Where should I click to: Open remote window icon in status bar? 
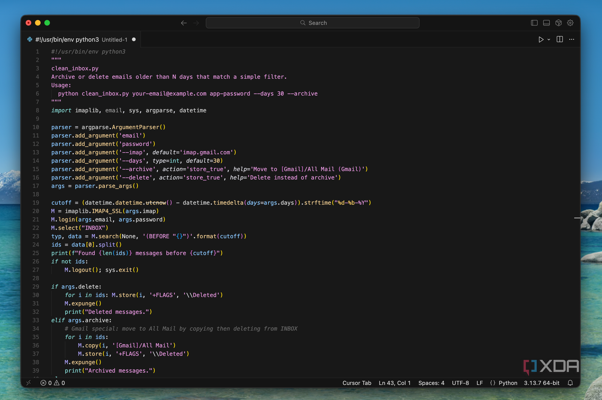tap(28, 383)
